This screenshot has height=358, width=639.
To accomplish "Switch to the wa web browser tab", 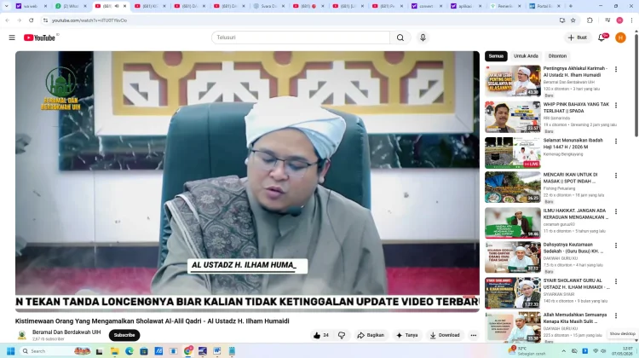I will click(31, 6).
